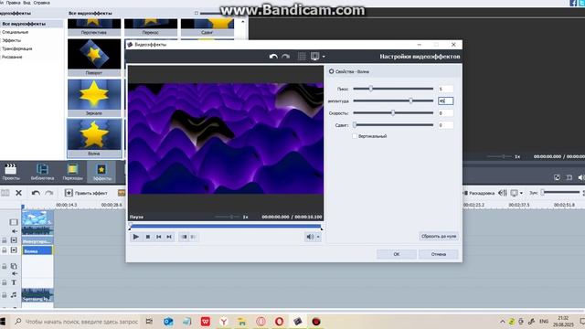The height and width of the screenshot is (329, 585).
Task: Toggle the lock on the text track
Action: pos(4,282)
